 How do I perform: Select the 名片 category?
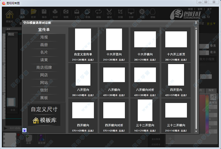click(x=44, y=52)
